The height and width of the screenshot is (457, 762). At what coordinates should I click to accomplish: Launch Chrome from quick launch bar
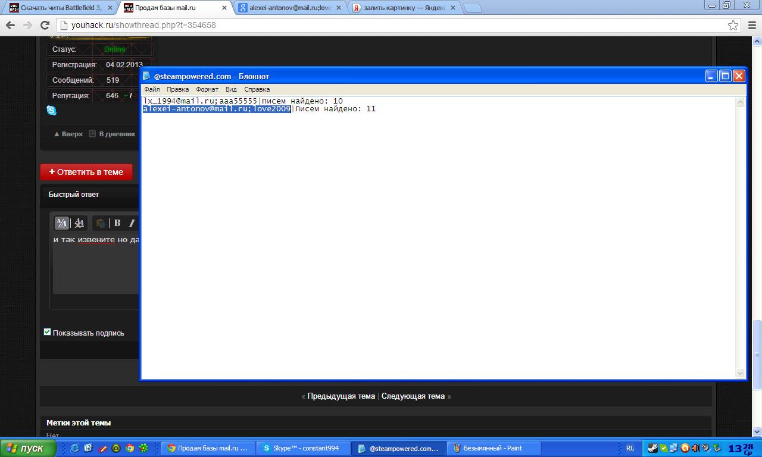click(x=130, y=448)
